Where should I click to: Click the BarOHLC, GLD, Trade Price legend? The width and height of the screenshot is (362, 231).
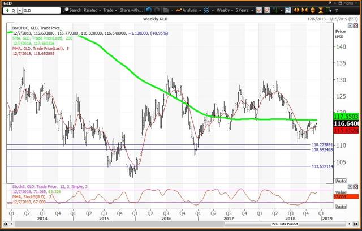coord(37,28)
